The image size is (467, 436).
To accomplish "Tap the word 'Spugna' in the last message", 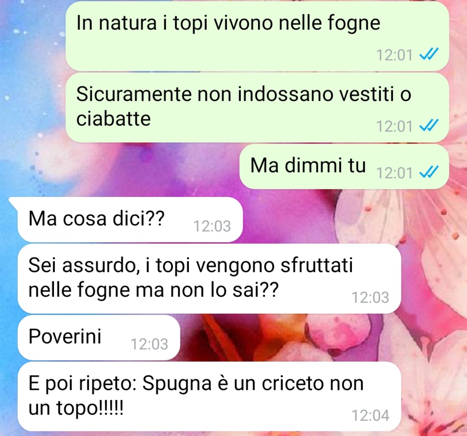I will [x=177, y=385].
